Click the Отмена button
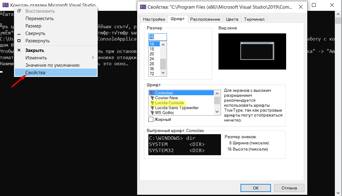The image size is (342, 196). coord(289,188)
